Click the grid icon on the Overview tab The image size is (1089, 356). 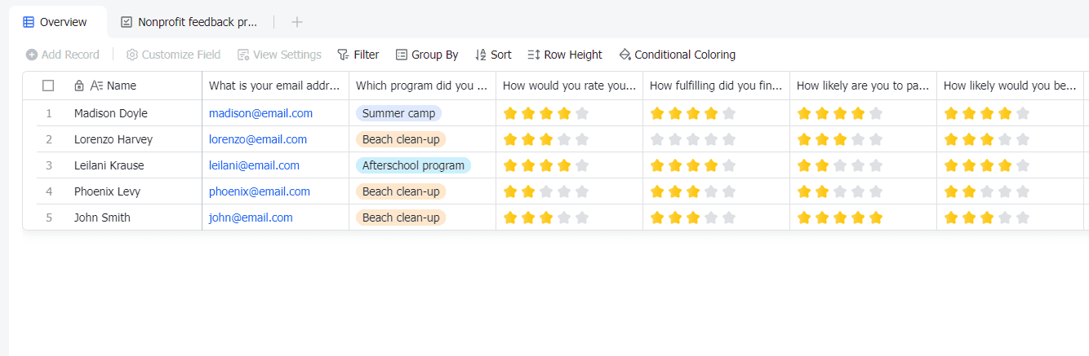pyautogui.click(x=29, y=22)
